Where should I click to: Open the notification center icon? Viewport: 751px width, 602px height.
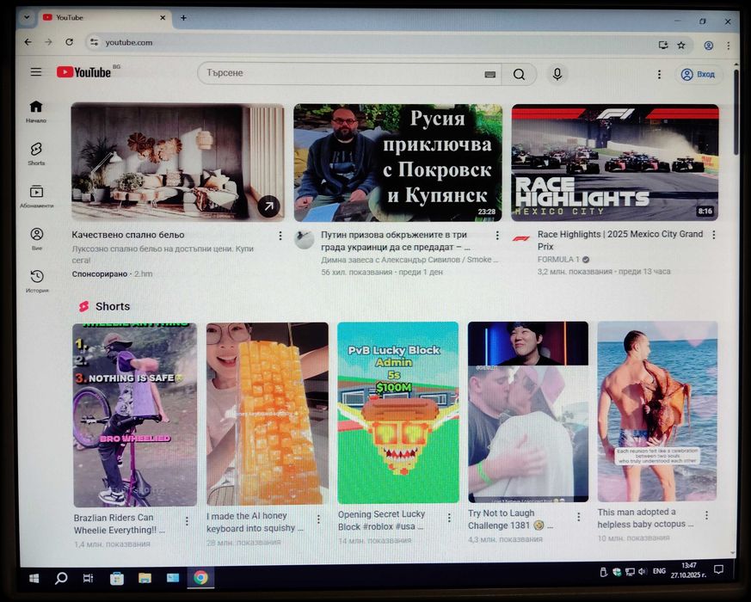point(718,569)
